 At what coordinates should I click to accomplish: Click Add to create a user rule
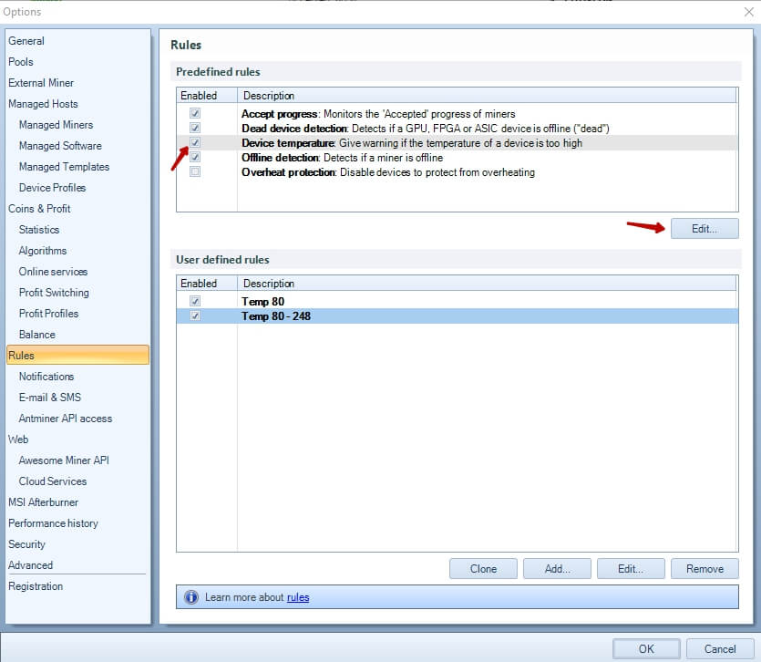click(x=557, y=569)
